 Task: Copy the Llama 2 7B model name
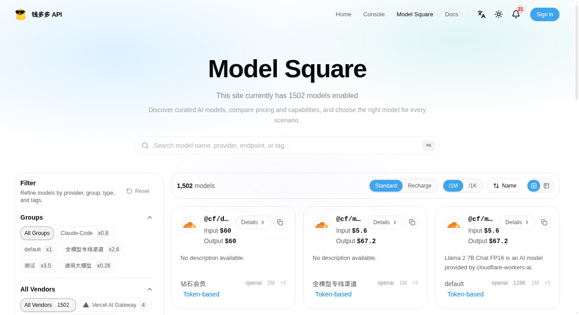[x=544, y=222]
